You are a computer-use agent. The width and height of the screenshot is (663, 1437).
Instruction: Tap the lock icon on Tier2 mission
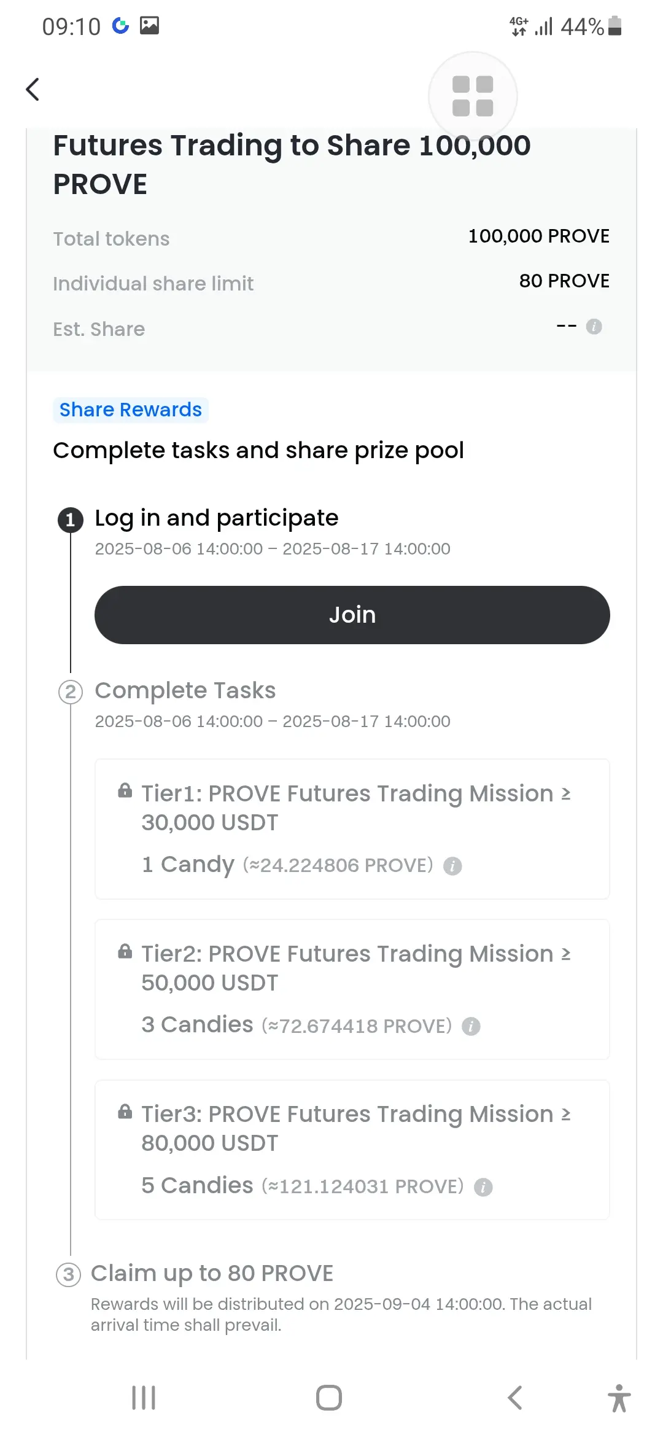click(125, 951)
